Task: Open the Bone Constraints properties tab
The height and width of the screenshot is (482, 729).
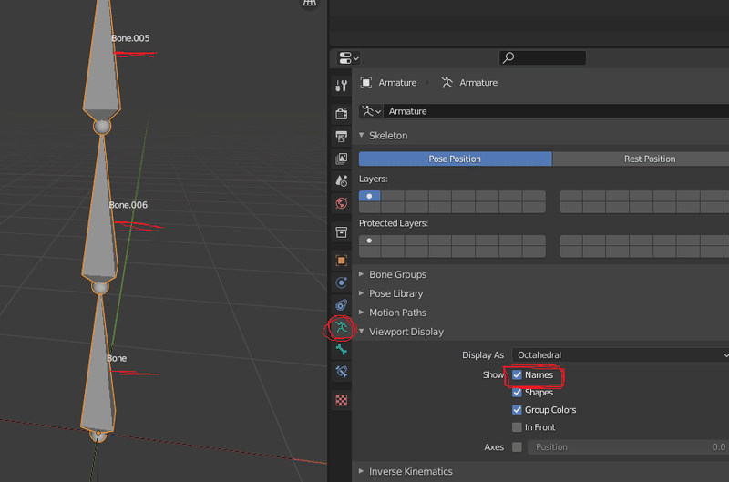Action: 341,372
